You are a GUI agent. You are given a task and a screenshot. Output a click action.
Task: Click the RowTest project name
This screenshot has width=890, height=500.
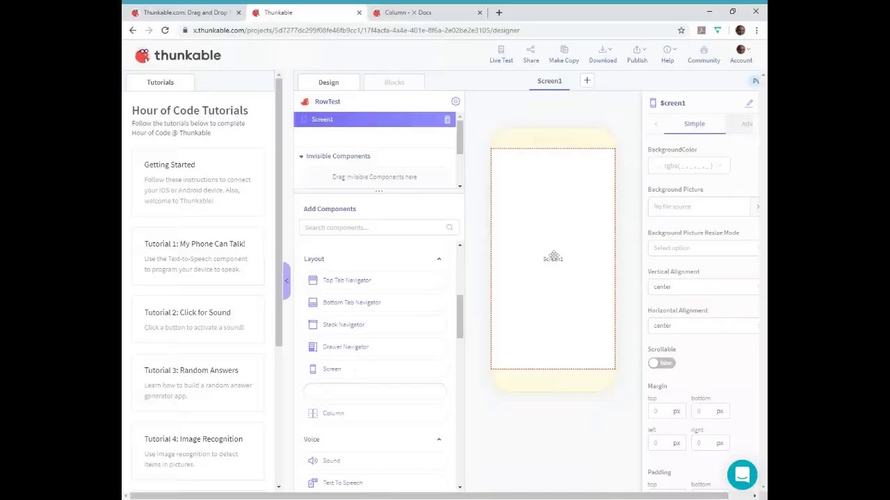click(327, 101)
